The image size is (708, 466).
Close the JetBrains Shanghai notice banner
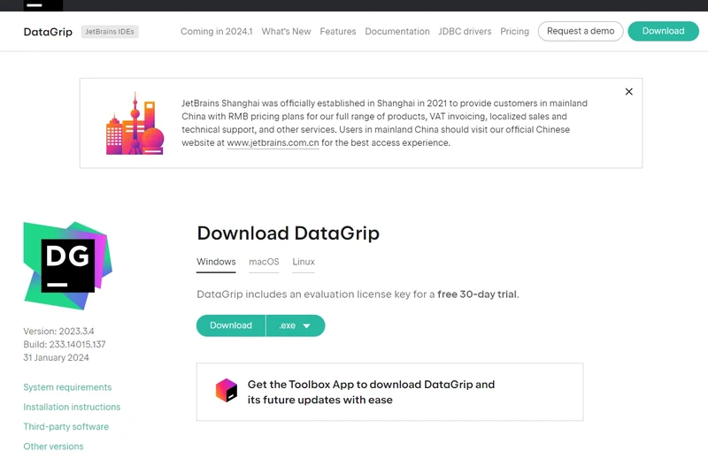click(x=629, y=92)
